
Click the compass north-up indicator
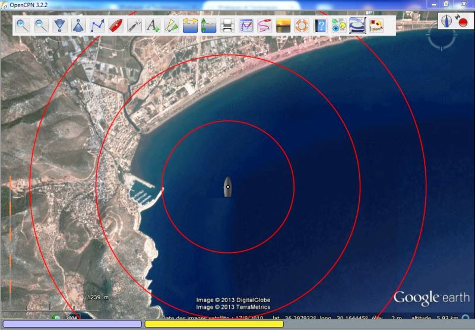click(446, 21)
